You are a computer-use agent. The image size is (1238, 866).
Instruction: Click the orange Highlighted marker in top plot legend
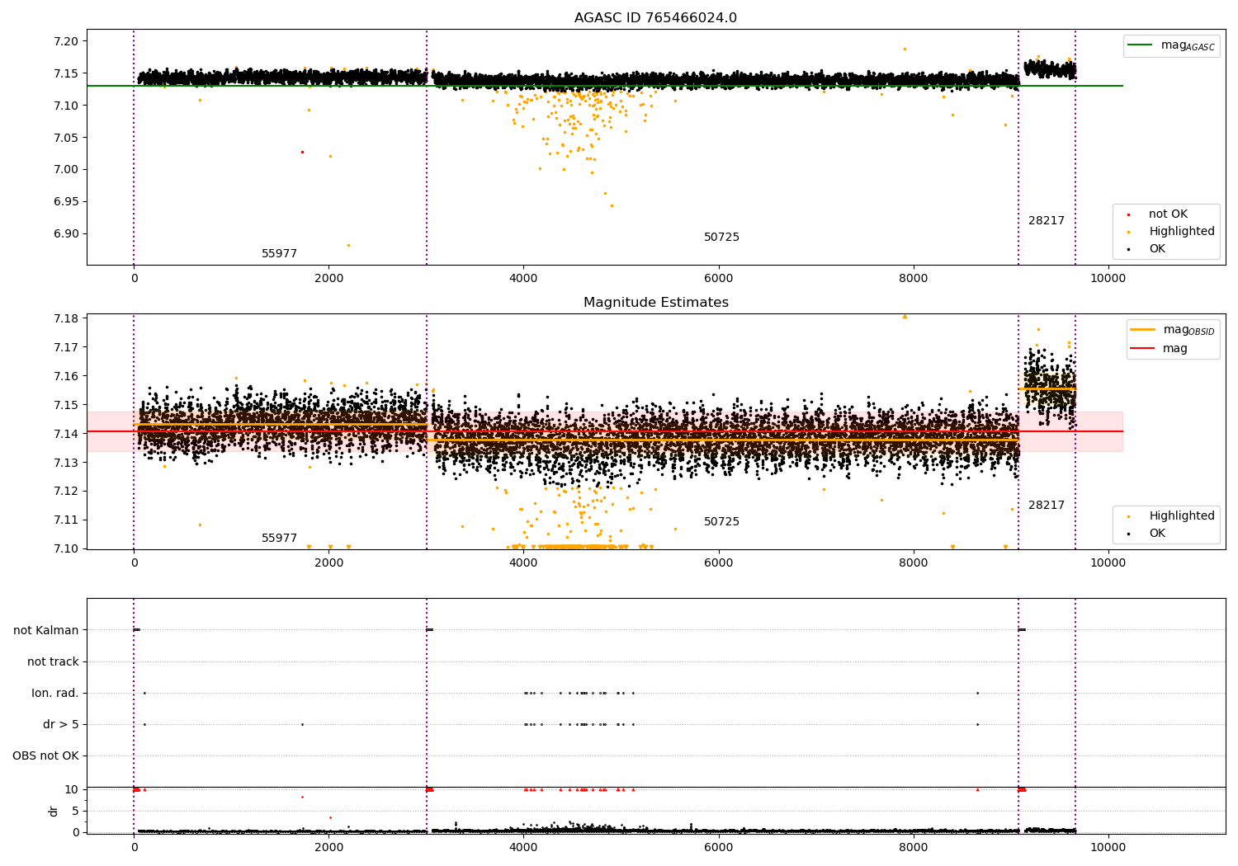[x=1128, y=232]
